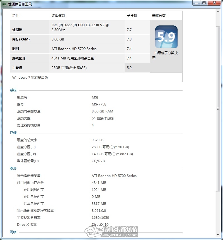223x240 pixels.
Task: Click the scrollbar down arrow
Action: click(x=218, y=235)
